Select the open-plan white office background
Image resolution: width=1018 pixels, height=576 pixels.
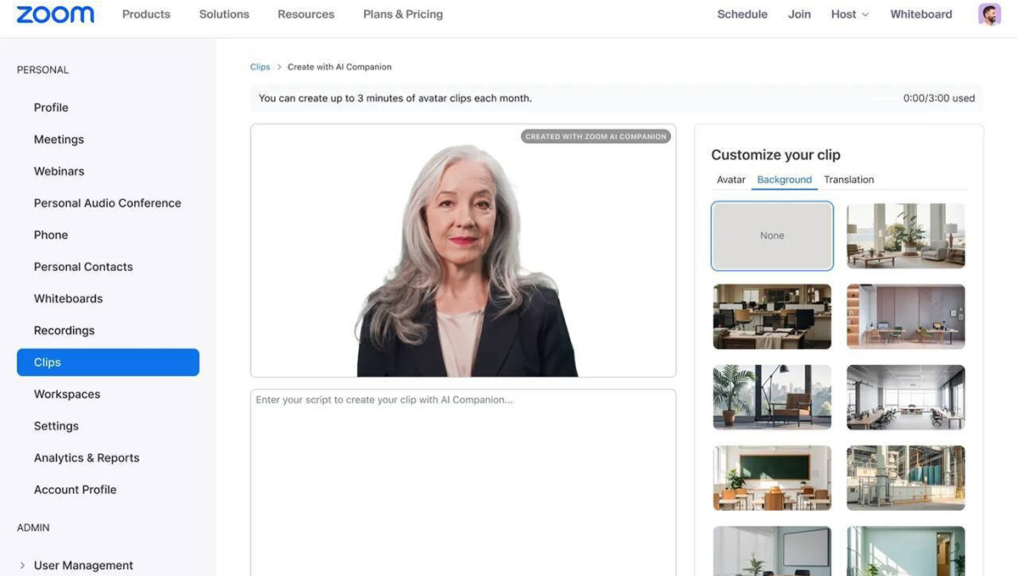[x=906, y=397]
